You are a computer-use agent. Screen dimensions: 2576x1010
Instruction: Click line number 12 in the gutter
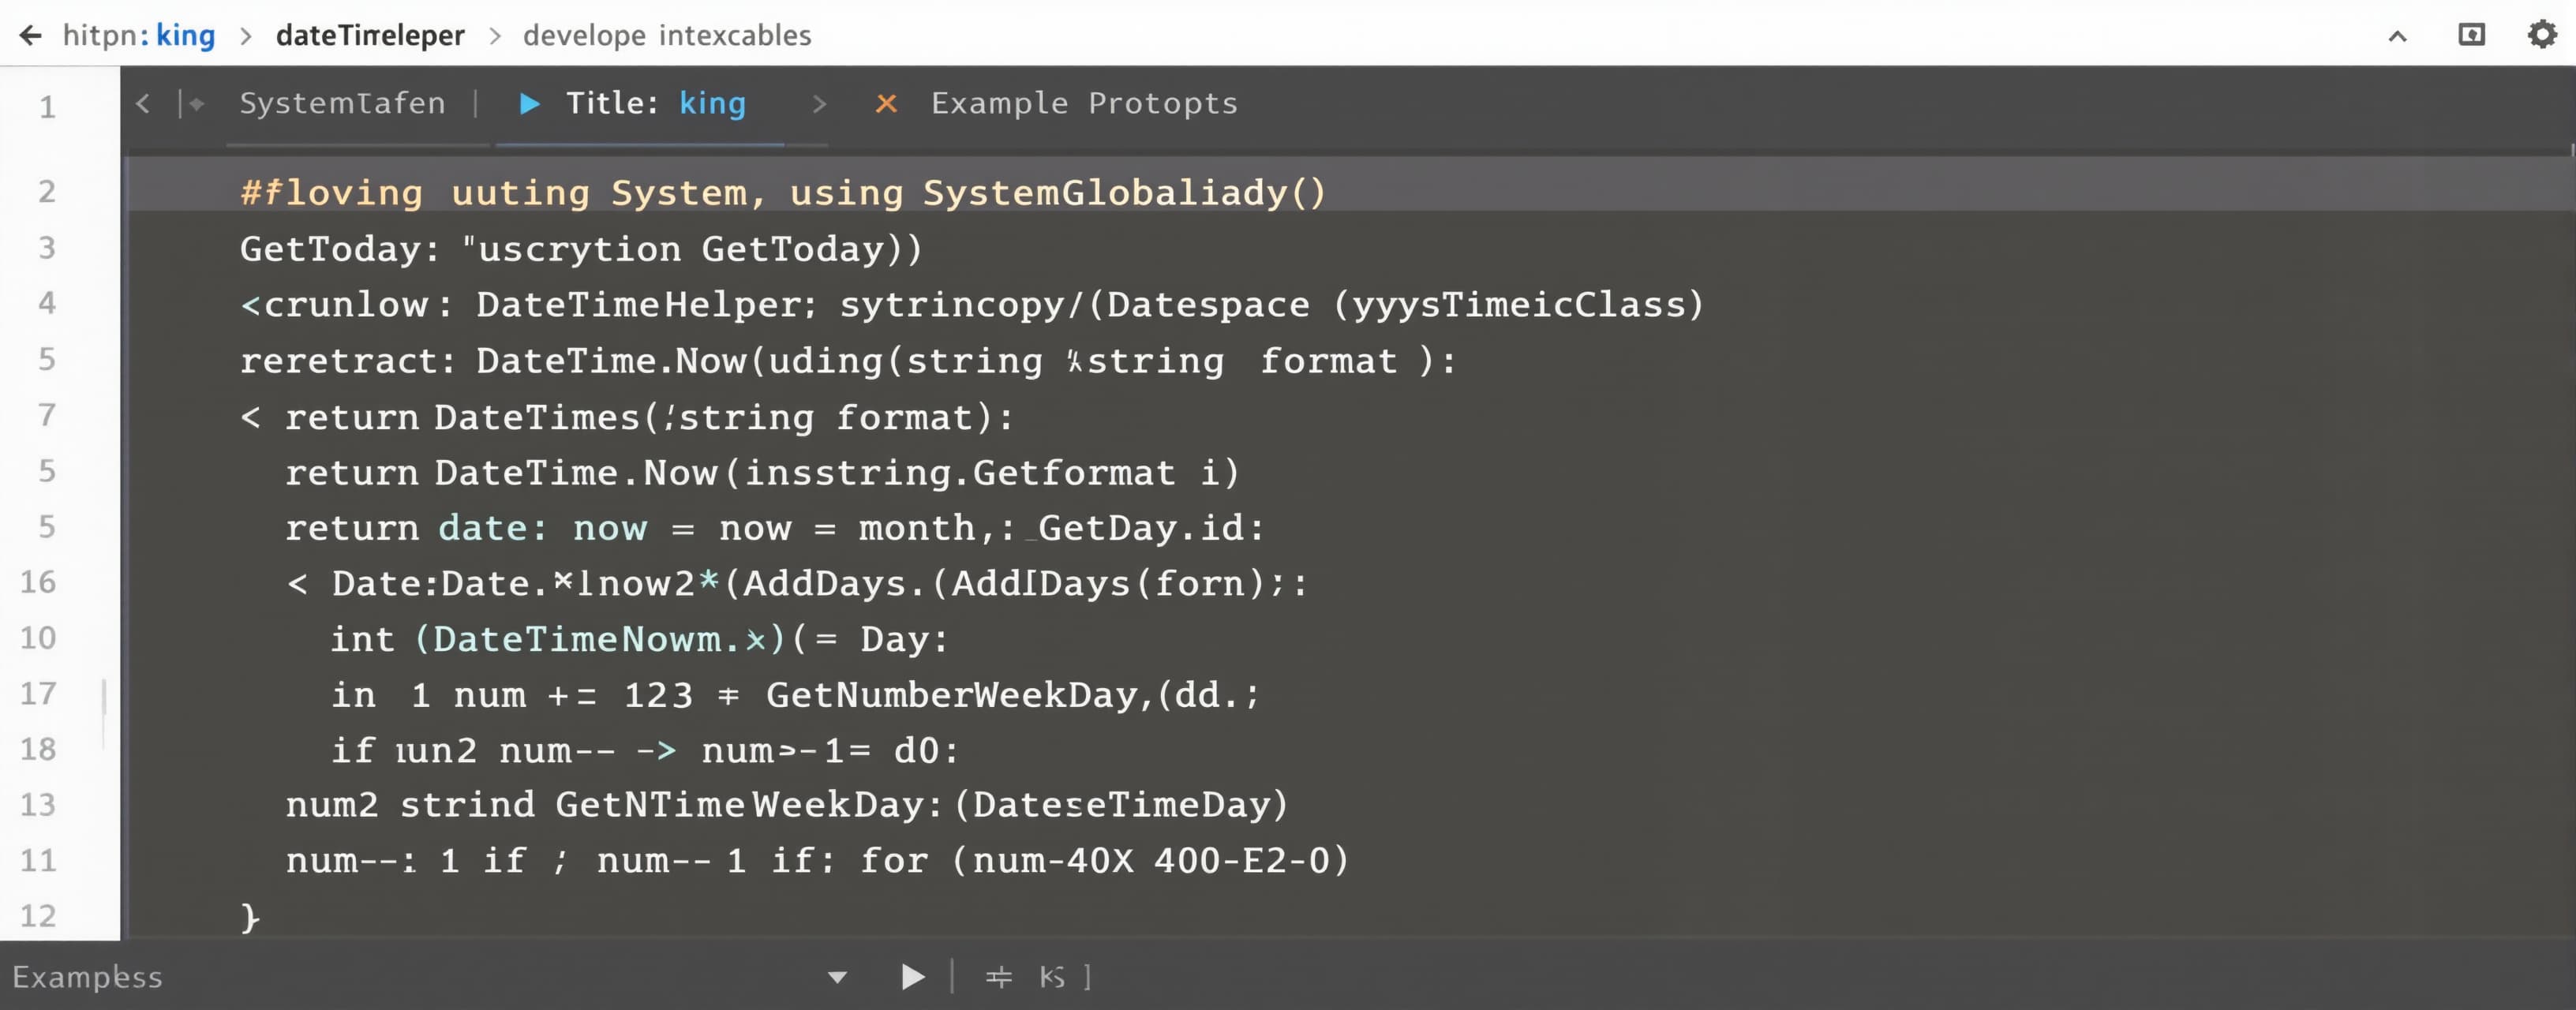[38, 916]
